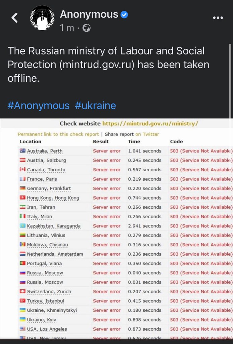Tap the public globe privacy icon

86,28
